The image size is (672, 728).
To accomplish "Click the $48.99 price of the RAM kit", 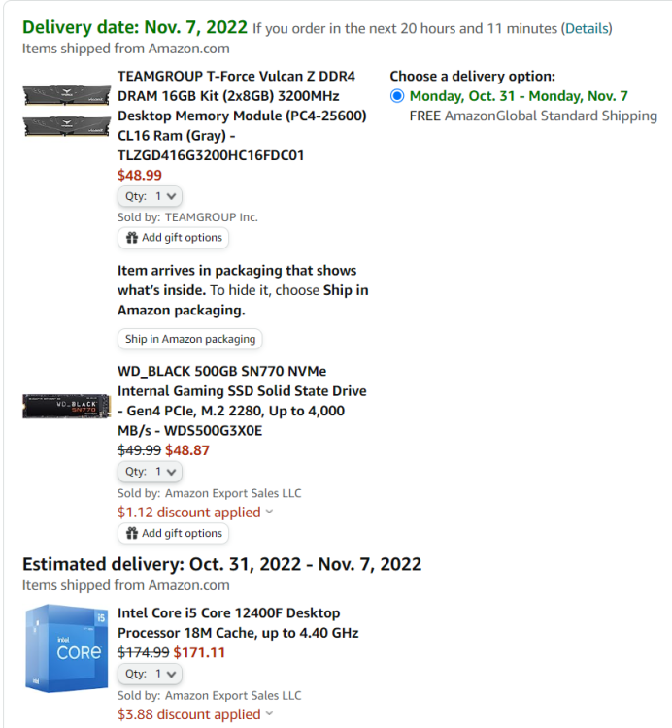I will [140, 176].
